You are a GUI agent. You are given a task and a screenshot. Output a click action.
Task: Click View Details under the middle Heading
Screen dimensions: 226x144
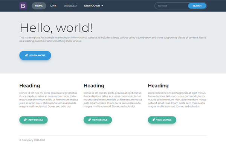(x=98, y=120)
